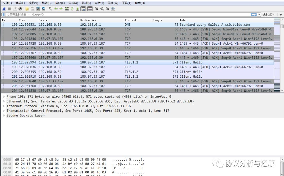Start capture with the shark fin icon

pos(4,9)
